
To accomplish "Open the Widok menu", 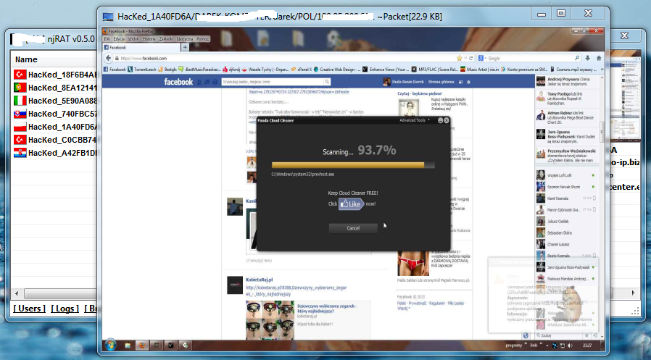I will tap(133, 39).
